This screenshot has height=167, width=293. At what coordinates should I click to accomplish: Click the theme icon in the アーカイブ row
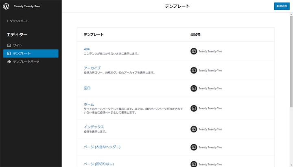[194, 70]
